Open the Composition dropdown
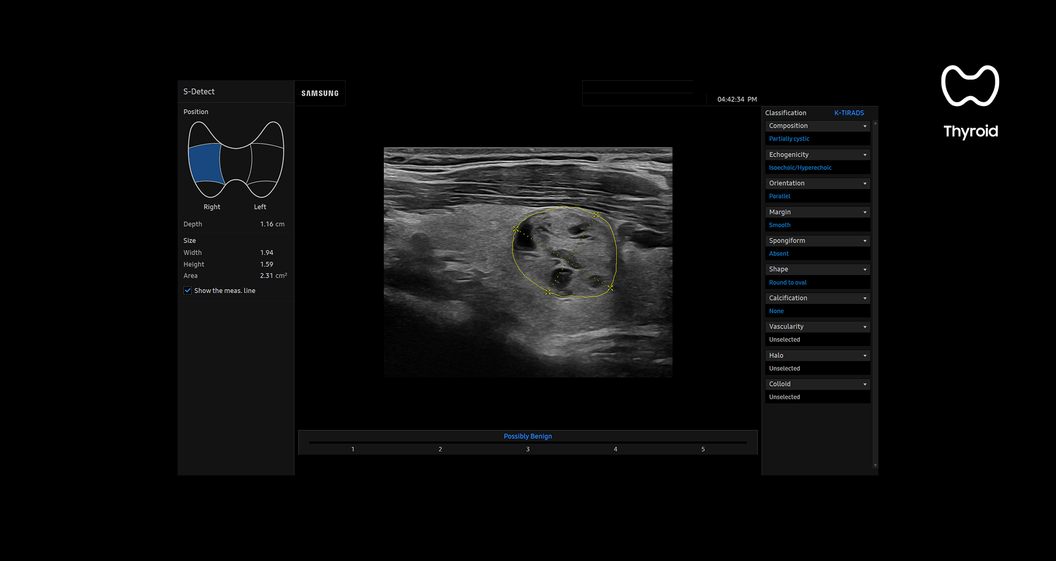 (817, 126)
